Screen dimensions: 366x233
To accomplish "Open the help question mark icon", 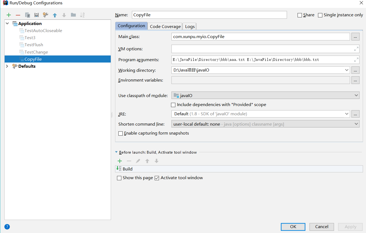I will coord(7,227).
